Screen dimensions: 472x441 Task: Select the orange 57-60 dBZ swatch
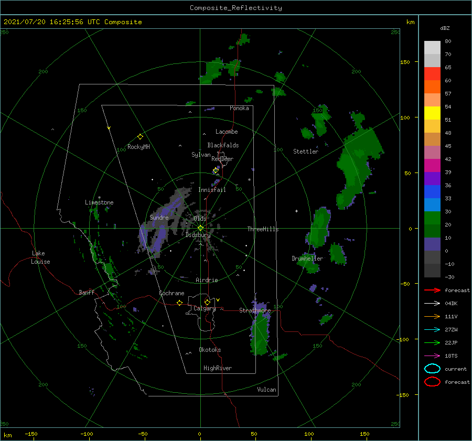point(432,87)
